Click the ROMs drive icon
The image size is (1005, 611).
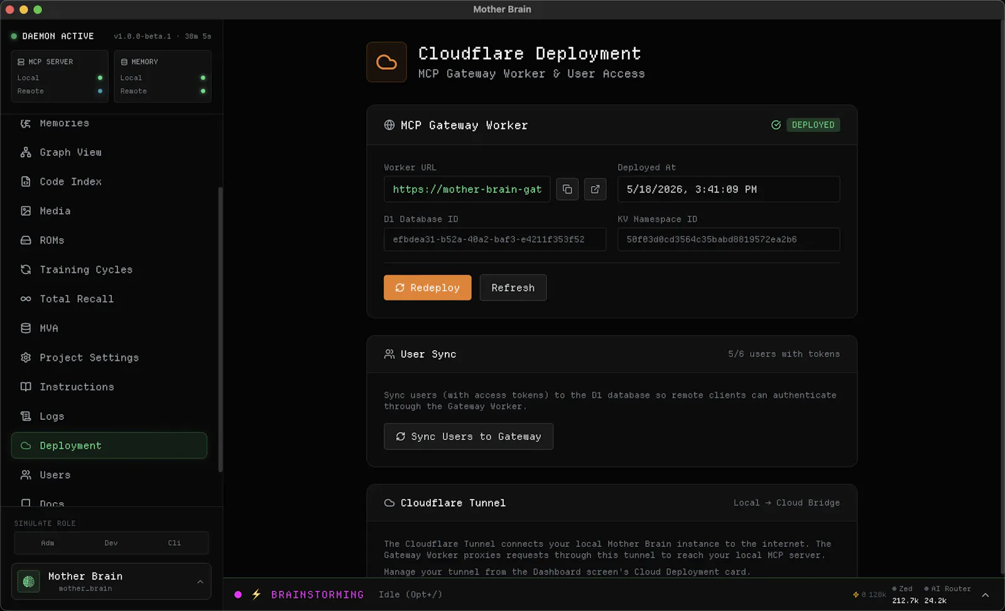click(x=26, y=240)
